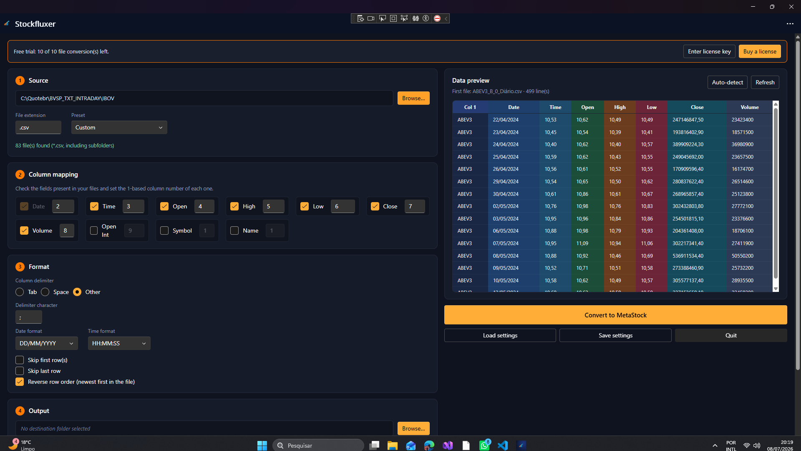
Task: Run the accessibility scan icon
Action: [426, 18]
